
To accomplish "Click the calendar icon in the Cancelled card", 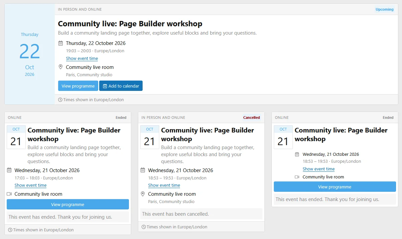I will [x=143, y=170].
